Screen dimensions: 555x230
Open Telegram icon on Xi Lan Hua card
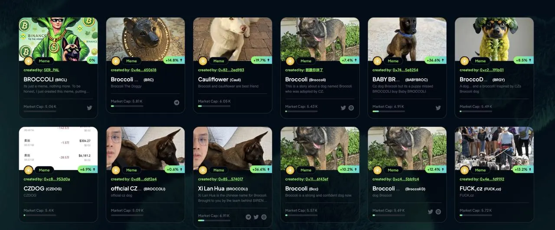[248, 217]
